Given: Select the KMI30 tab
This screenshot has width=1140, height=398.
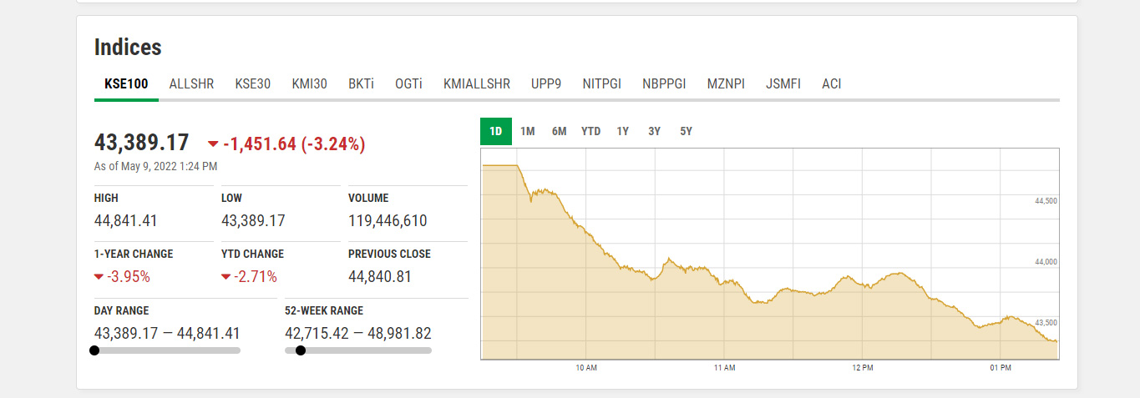Looking at the screenshot, I should pos(309,84).
